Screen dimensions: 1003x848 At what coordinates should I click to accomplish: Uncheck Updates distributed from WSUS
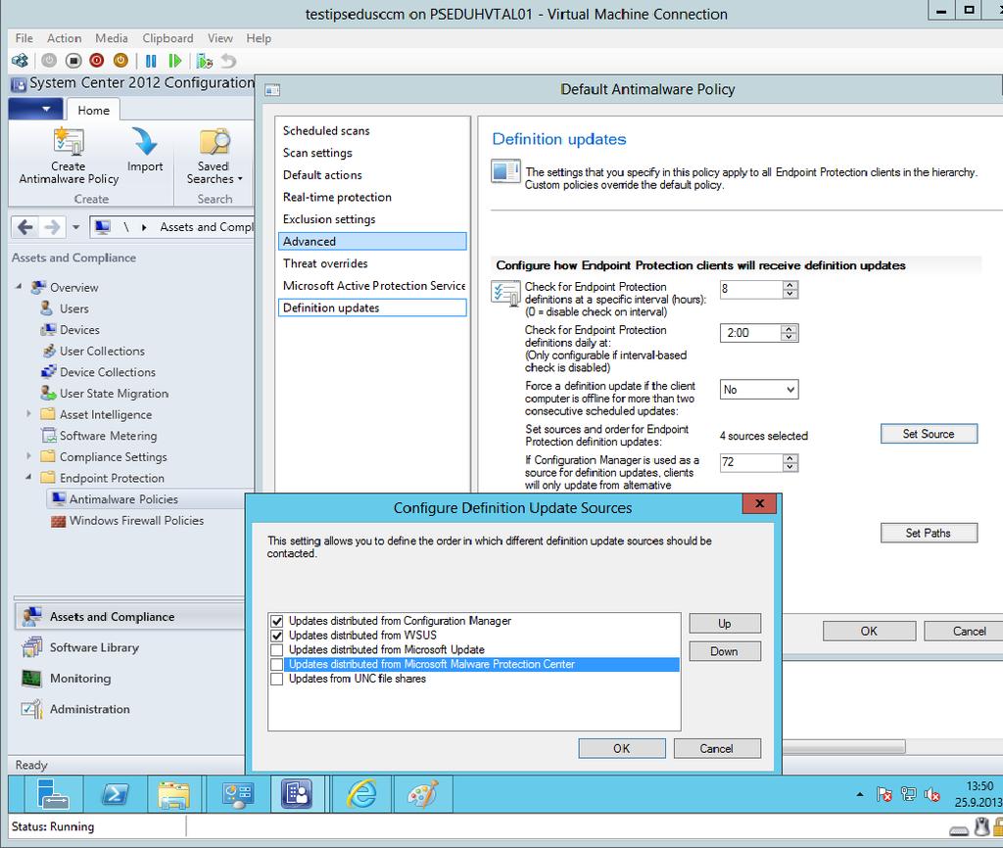pyautogui.click(x=276, y=636)
